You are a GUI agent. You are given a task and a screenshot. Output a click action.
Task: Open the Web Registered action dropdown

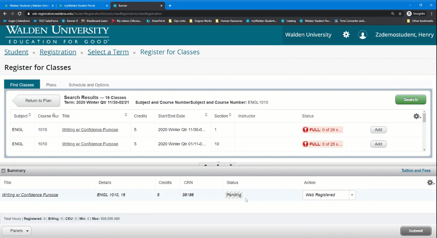coord(352,195)
